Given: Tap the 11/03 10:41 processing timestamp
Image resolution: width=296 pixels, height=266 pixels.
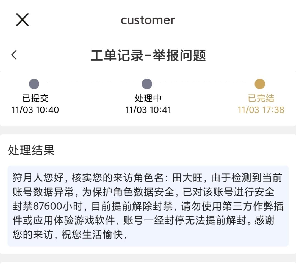Looking at the screenshot, I should coord(148,110).
